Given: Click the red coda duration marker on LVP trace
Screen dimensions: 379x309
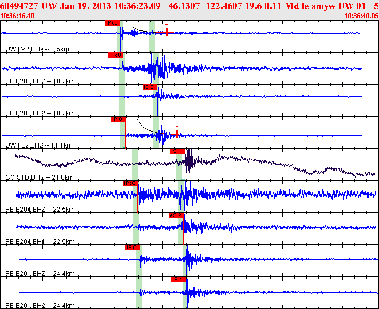Looking at the screenshot, I should click(x=167, y=33).
